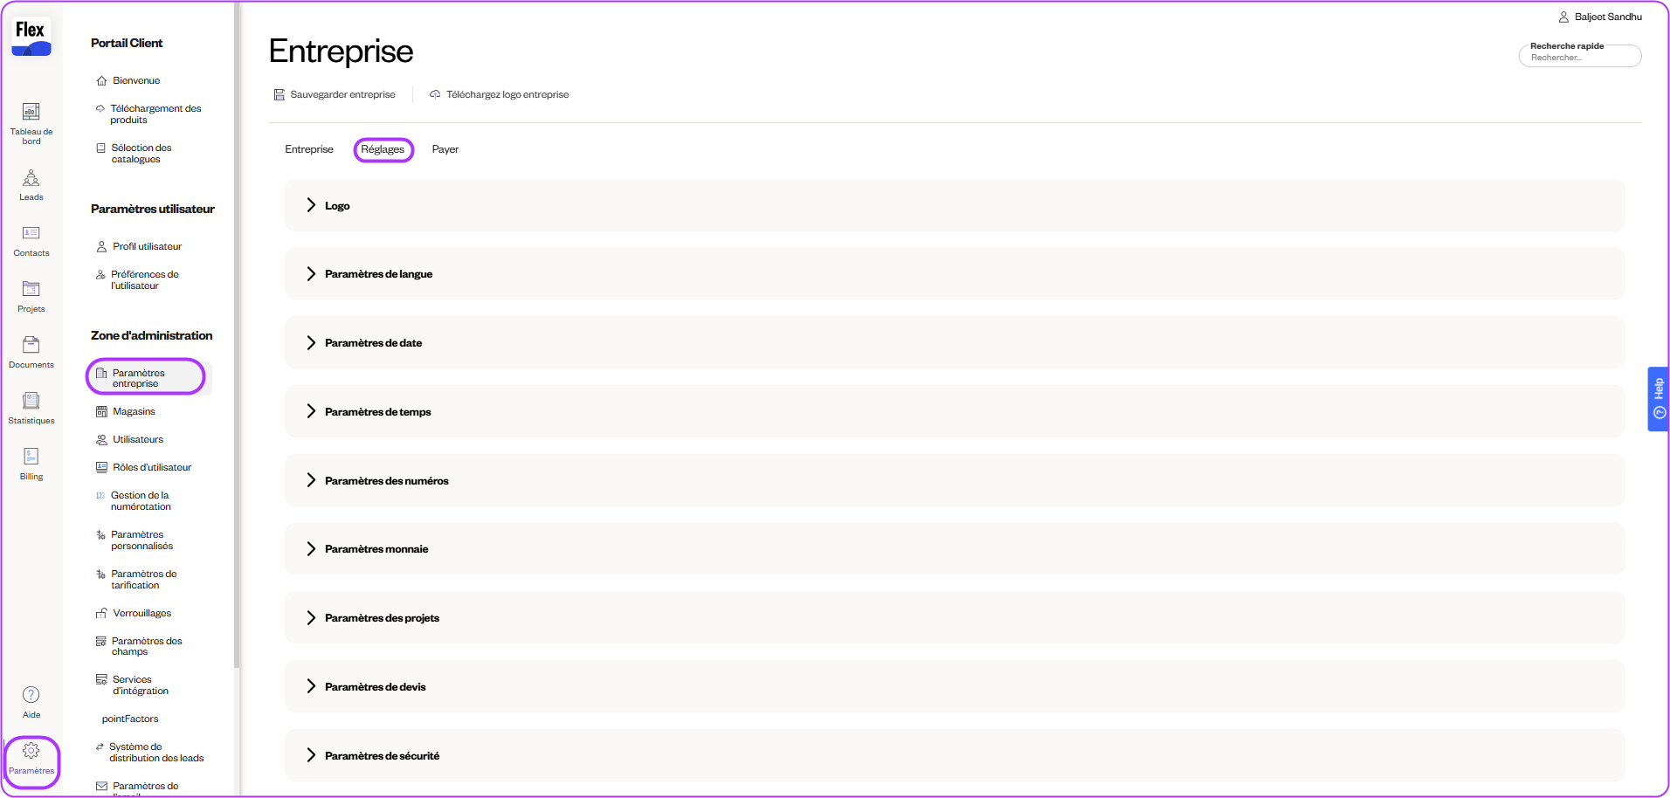Click Sauvegarder entreprise button
Screen dimensions: 1670x798
point(335,94)
